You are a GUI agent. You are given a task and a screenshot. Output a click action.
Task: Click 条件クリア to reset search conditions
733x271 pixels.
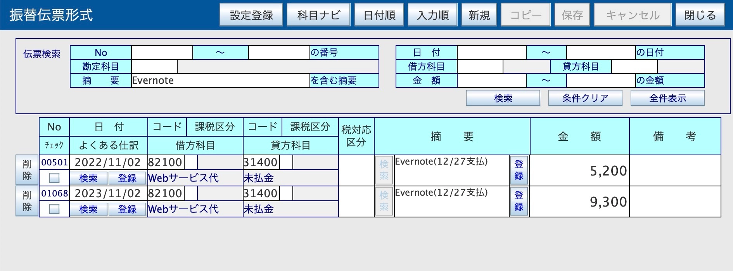(x=585, y=98)
